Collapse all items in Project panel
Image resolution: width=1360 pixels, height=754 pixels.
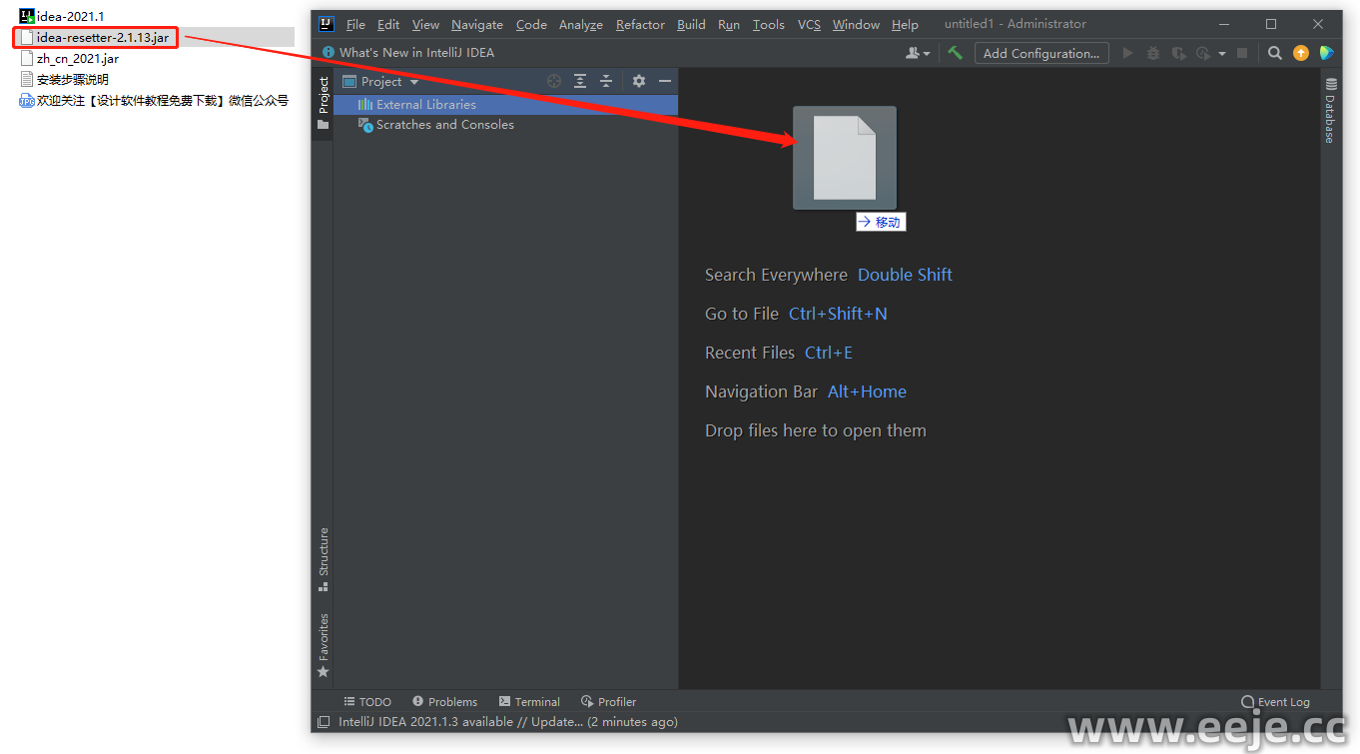pyautogui.click(x=606, y=82)
